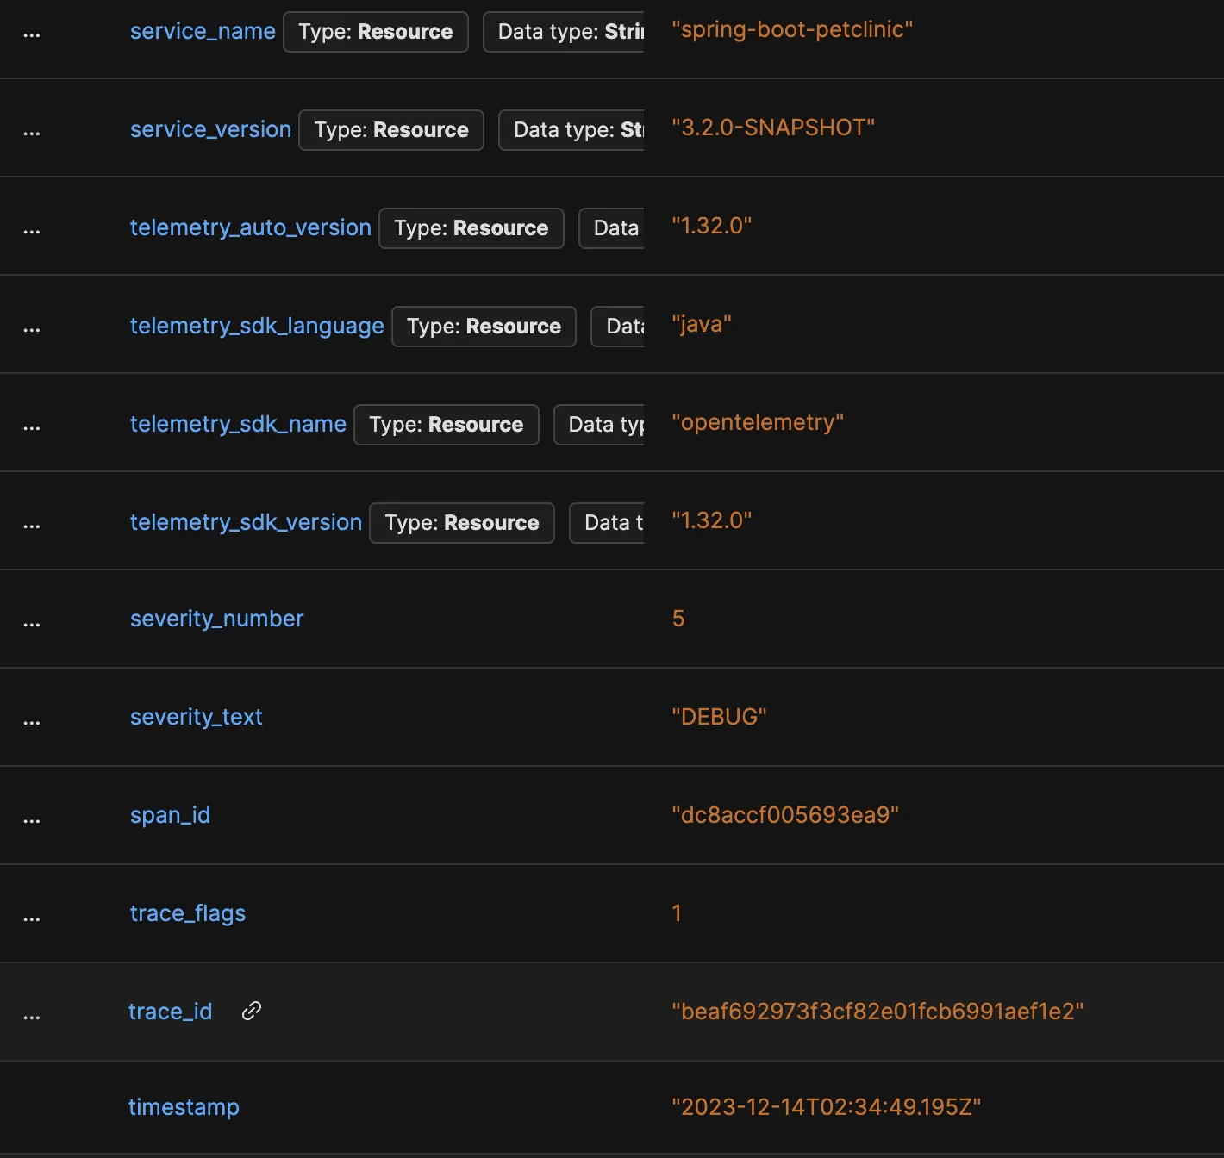Click the Type: Resource badge for service_version
Viewport: 1224px width, 1158px height.
click(391, 130)
